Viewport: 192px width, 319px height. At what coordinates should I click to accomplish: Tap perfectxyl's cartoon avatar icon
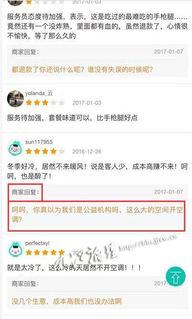(15, 249)
